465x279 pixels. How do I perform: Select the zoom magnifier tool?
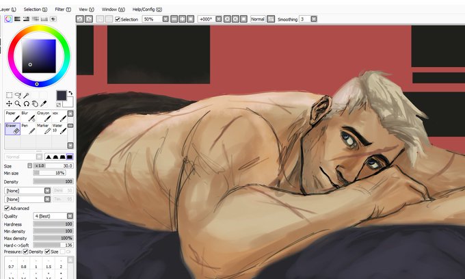18,103
